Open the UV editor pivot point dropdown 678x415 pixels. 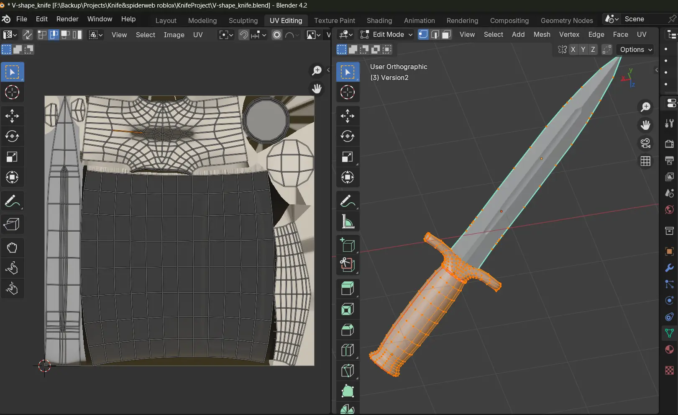[226, 35]
